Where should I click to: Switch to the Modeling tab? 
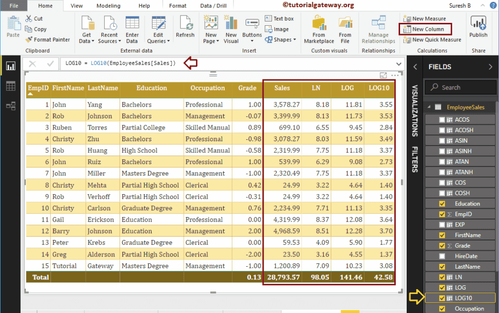[x=108, y=6]
